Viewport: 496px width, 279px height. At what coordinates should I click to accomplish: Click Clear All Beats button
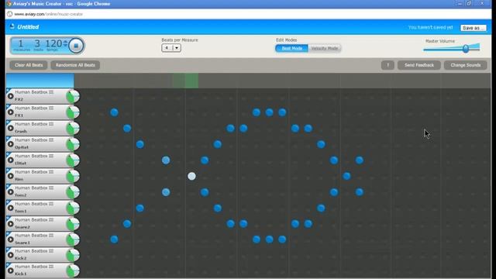(x=29, y=65)
